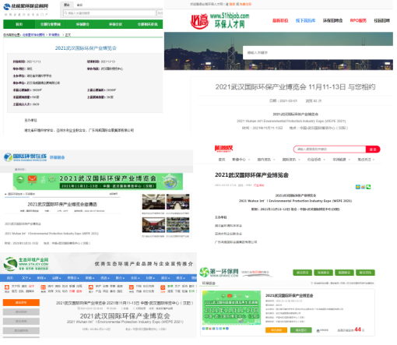The width and height of the screenshot is (397, 345).
Task: Click the red envelope icon in green banner
Action: pyautogui.click(x=32, y=179)
